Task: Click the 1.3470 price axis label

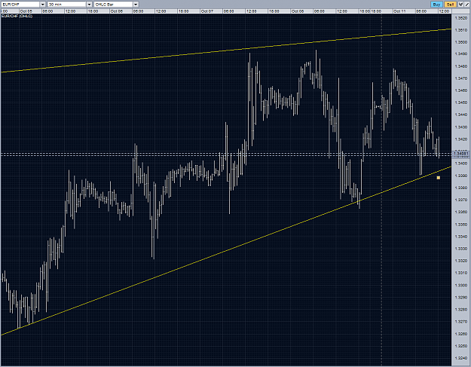Action: 461,78
